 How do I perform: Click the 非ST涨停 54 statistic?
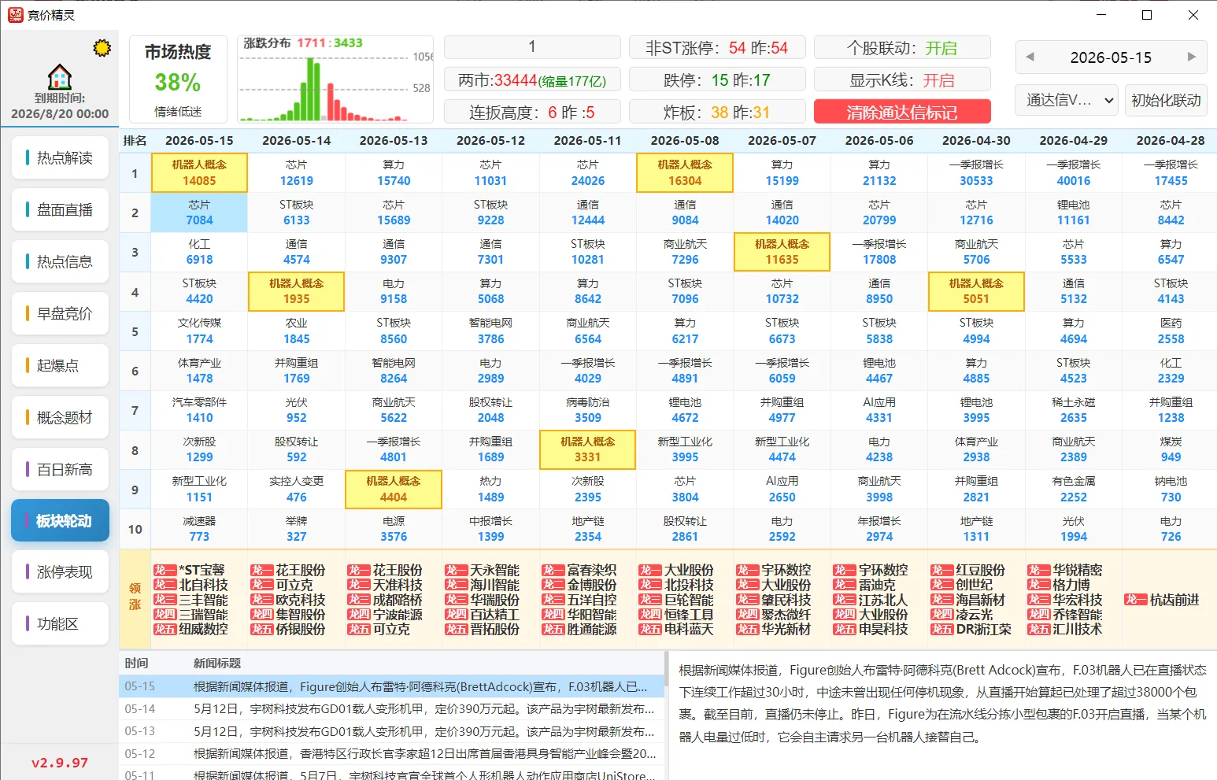[716, 48]
